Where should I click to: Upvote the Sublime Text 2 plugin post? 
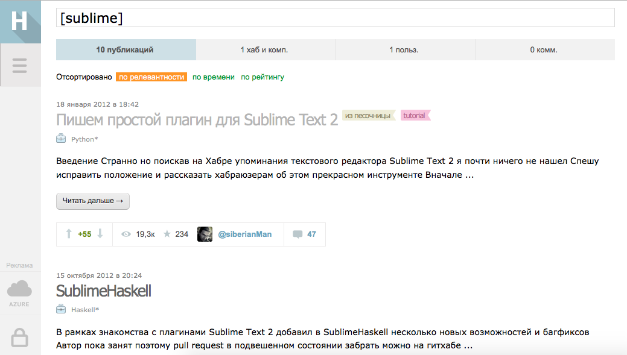[x=69, y=234]
